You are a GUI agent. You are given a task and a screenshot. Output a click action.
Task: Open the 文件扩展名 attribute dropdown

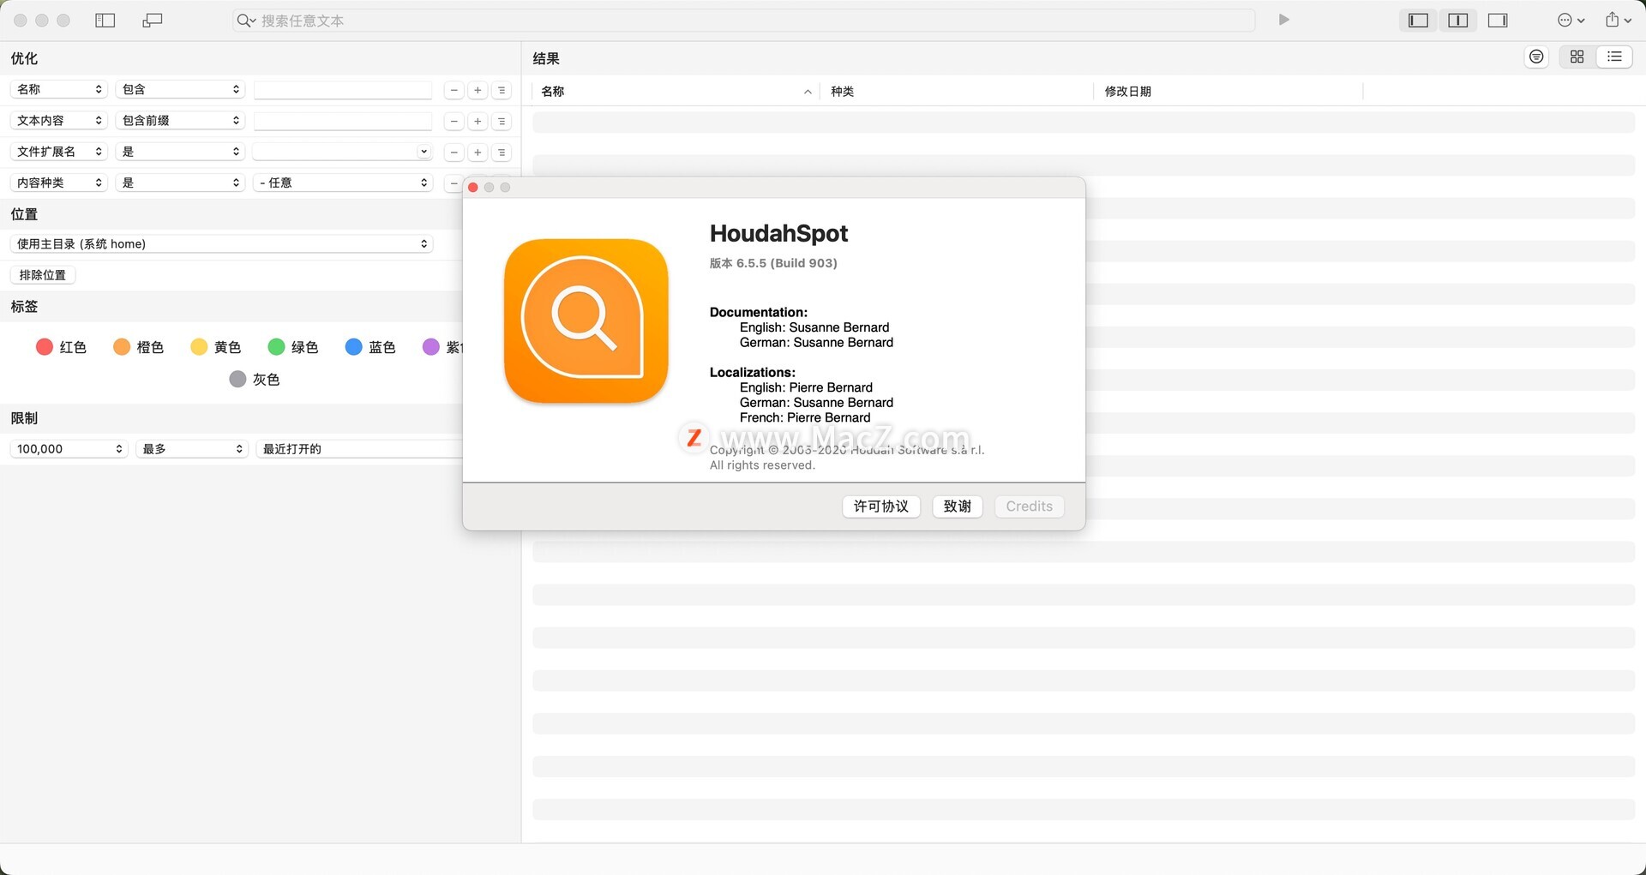point(58,151)
